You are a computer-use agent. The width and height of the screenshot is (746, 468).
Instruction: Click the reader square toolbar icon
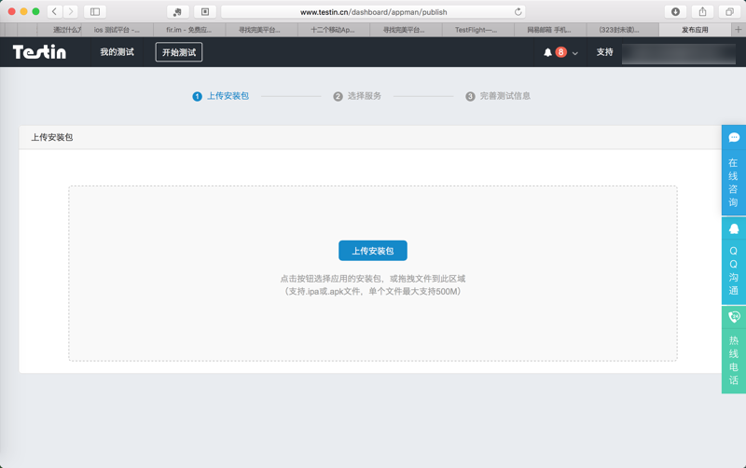pos(205,11)
